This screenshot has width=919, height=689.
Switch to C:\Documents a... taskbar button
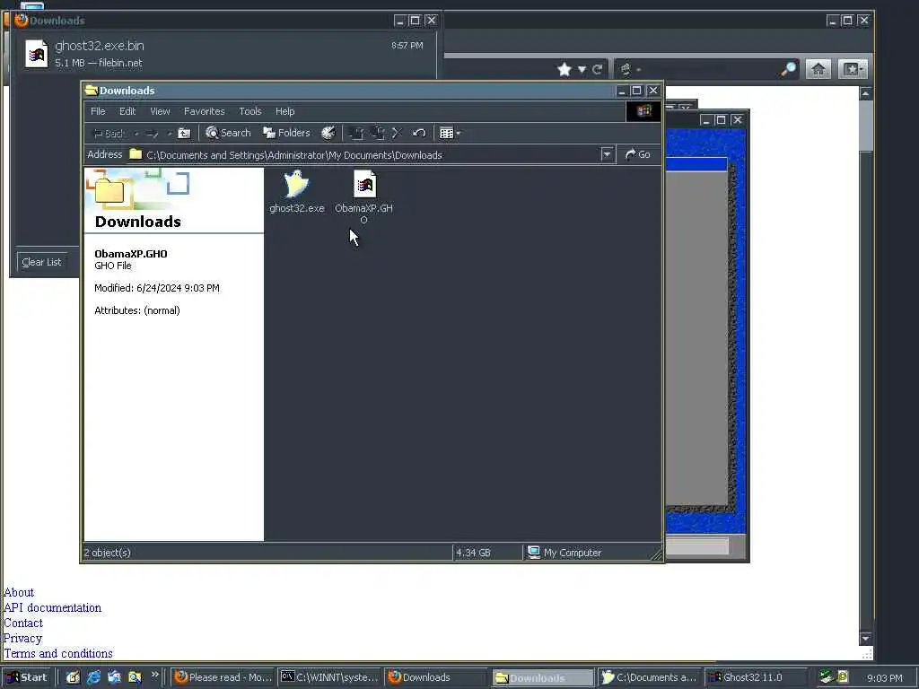pyautogui.click(x=649, y=677)
